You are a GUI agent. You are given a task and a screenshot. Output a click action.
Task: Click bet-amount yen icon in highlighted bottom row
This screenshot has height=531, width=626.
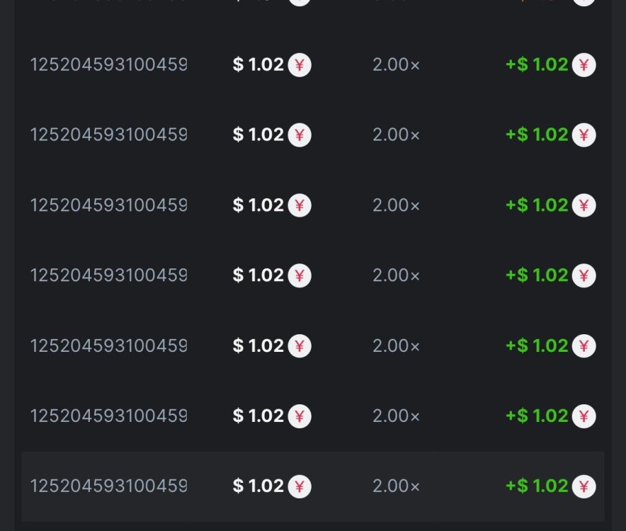click(300, 486)
